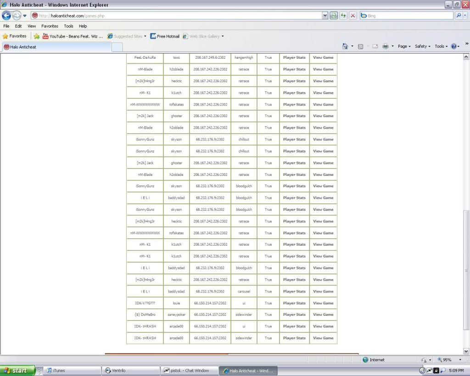Screen dimensions: 470x376
Task: Open the Favorites menu in menu bar
Action: click(50, 26)
